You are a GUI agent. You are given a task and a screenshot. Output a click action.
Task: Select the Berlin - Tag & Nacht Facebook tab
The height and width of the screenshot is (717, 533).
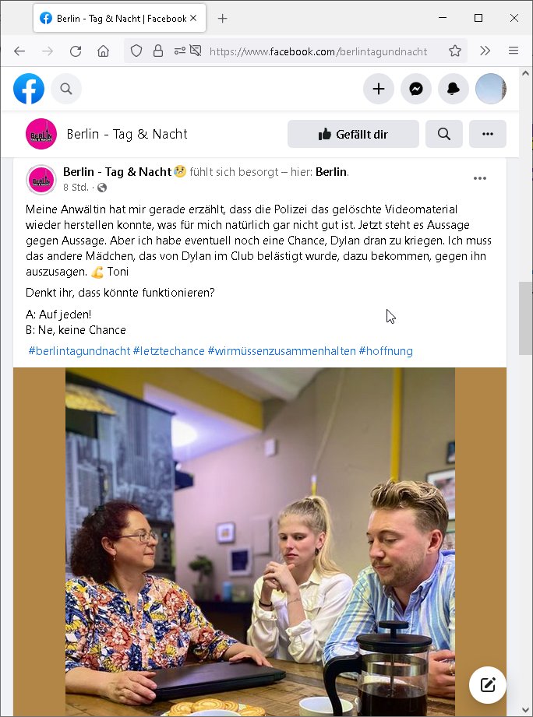tap(120, 18)
